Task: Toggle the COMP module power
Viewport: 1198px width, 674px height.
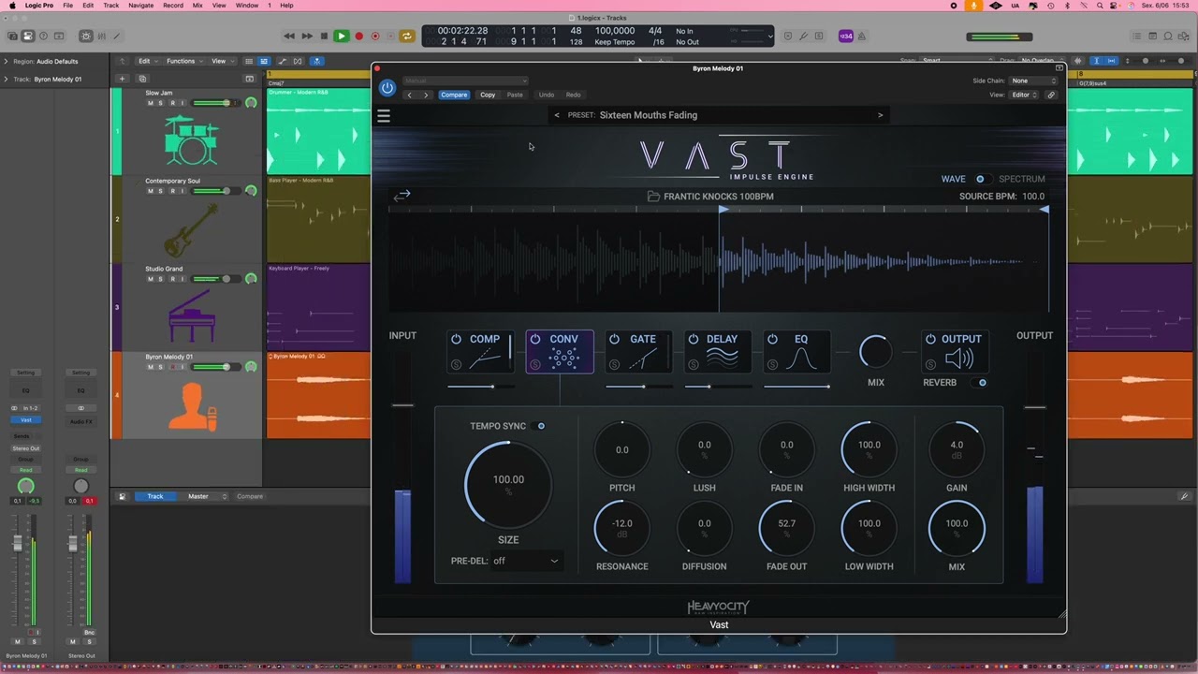Action: (456, 339)
